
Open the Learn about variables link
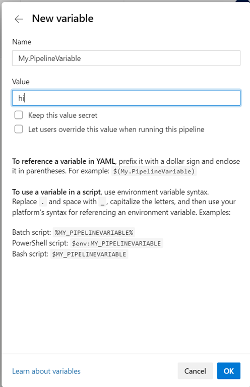[x=46, y=371]
